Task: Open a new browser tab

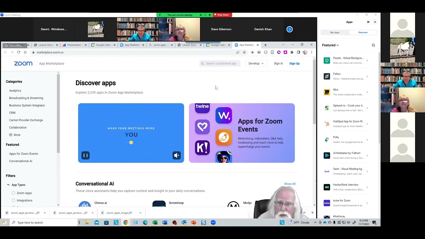Action: point(265,45)
